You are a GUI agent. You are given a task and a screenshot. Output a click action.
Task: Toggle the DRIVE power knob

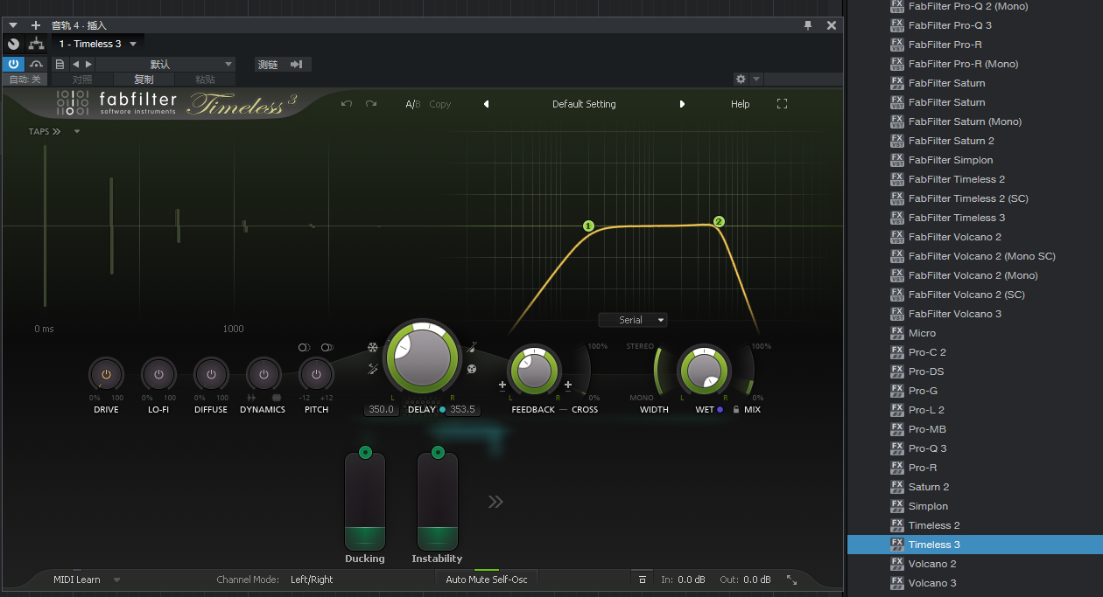coord(106,374)
